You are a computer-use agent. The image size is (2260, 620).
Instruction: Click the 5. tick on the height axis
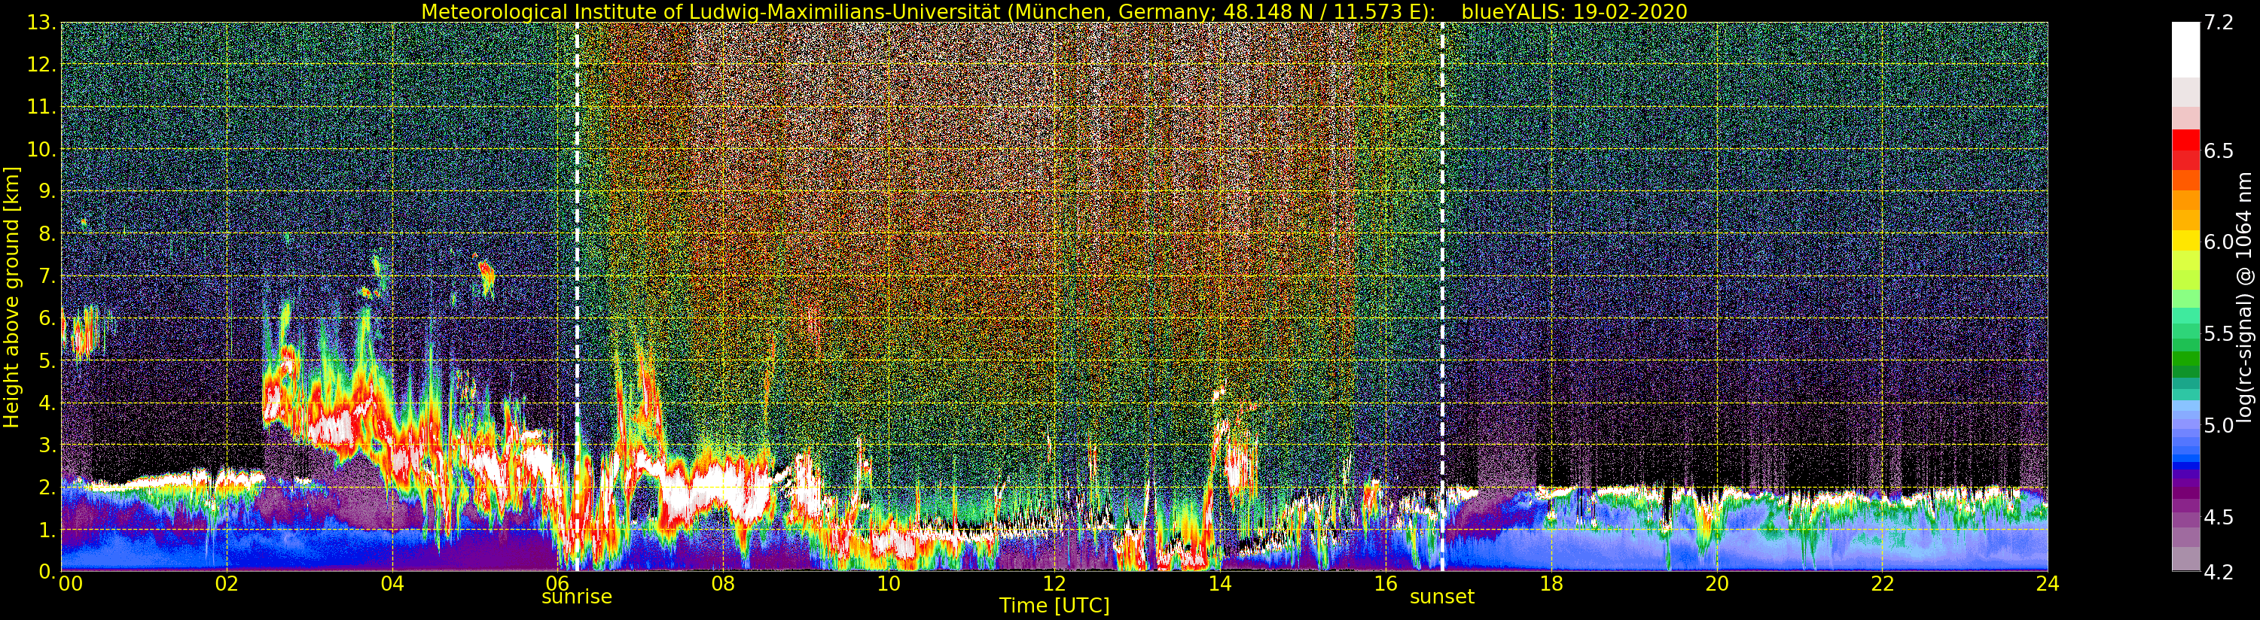pos(47,360)
